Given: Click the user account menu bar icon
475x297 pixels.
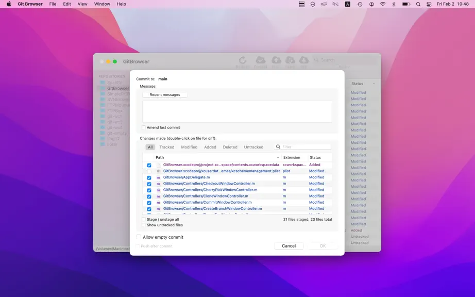Looking at the screenshot, I should coord(371,4).
